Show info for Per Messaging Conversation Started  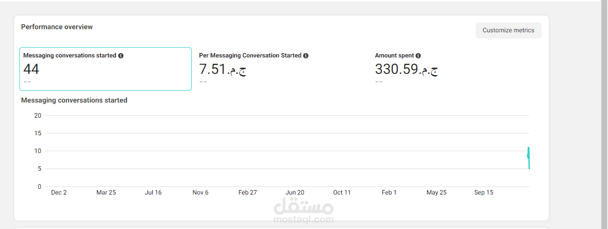pyautogui.click(x=306, y=56)
